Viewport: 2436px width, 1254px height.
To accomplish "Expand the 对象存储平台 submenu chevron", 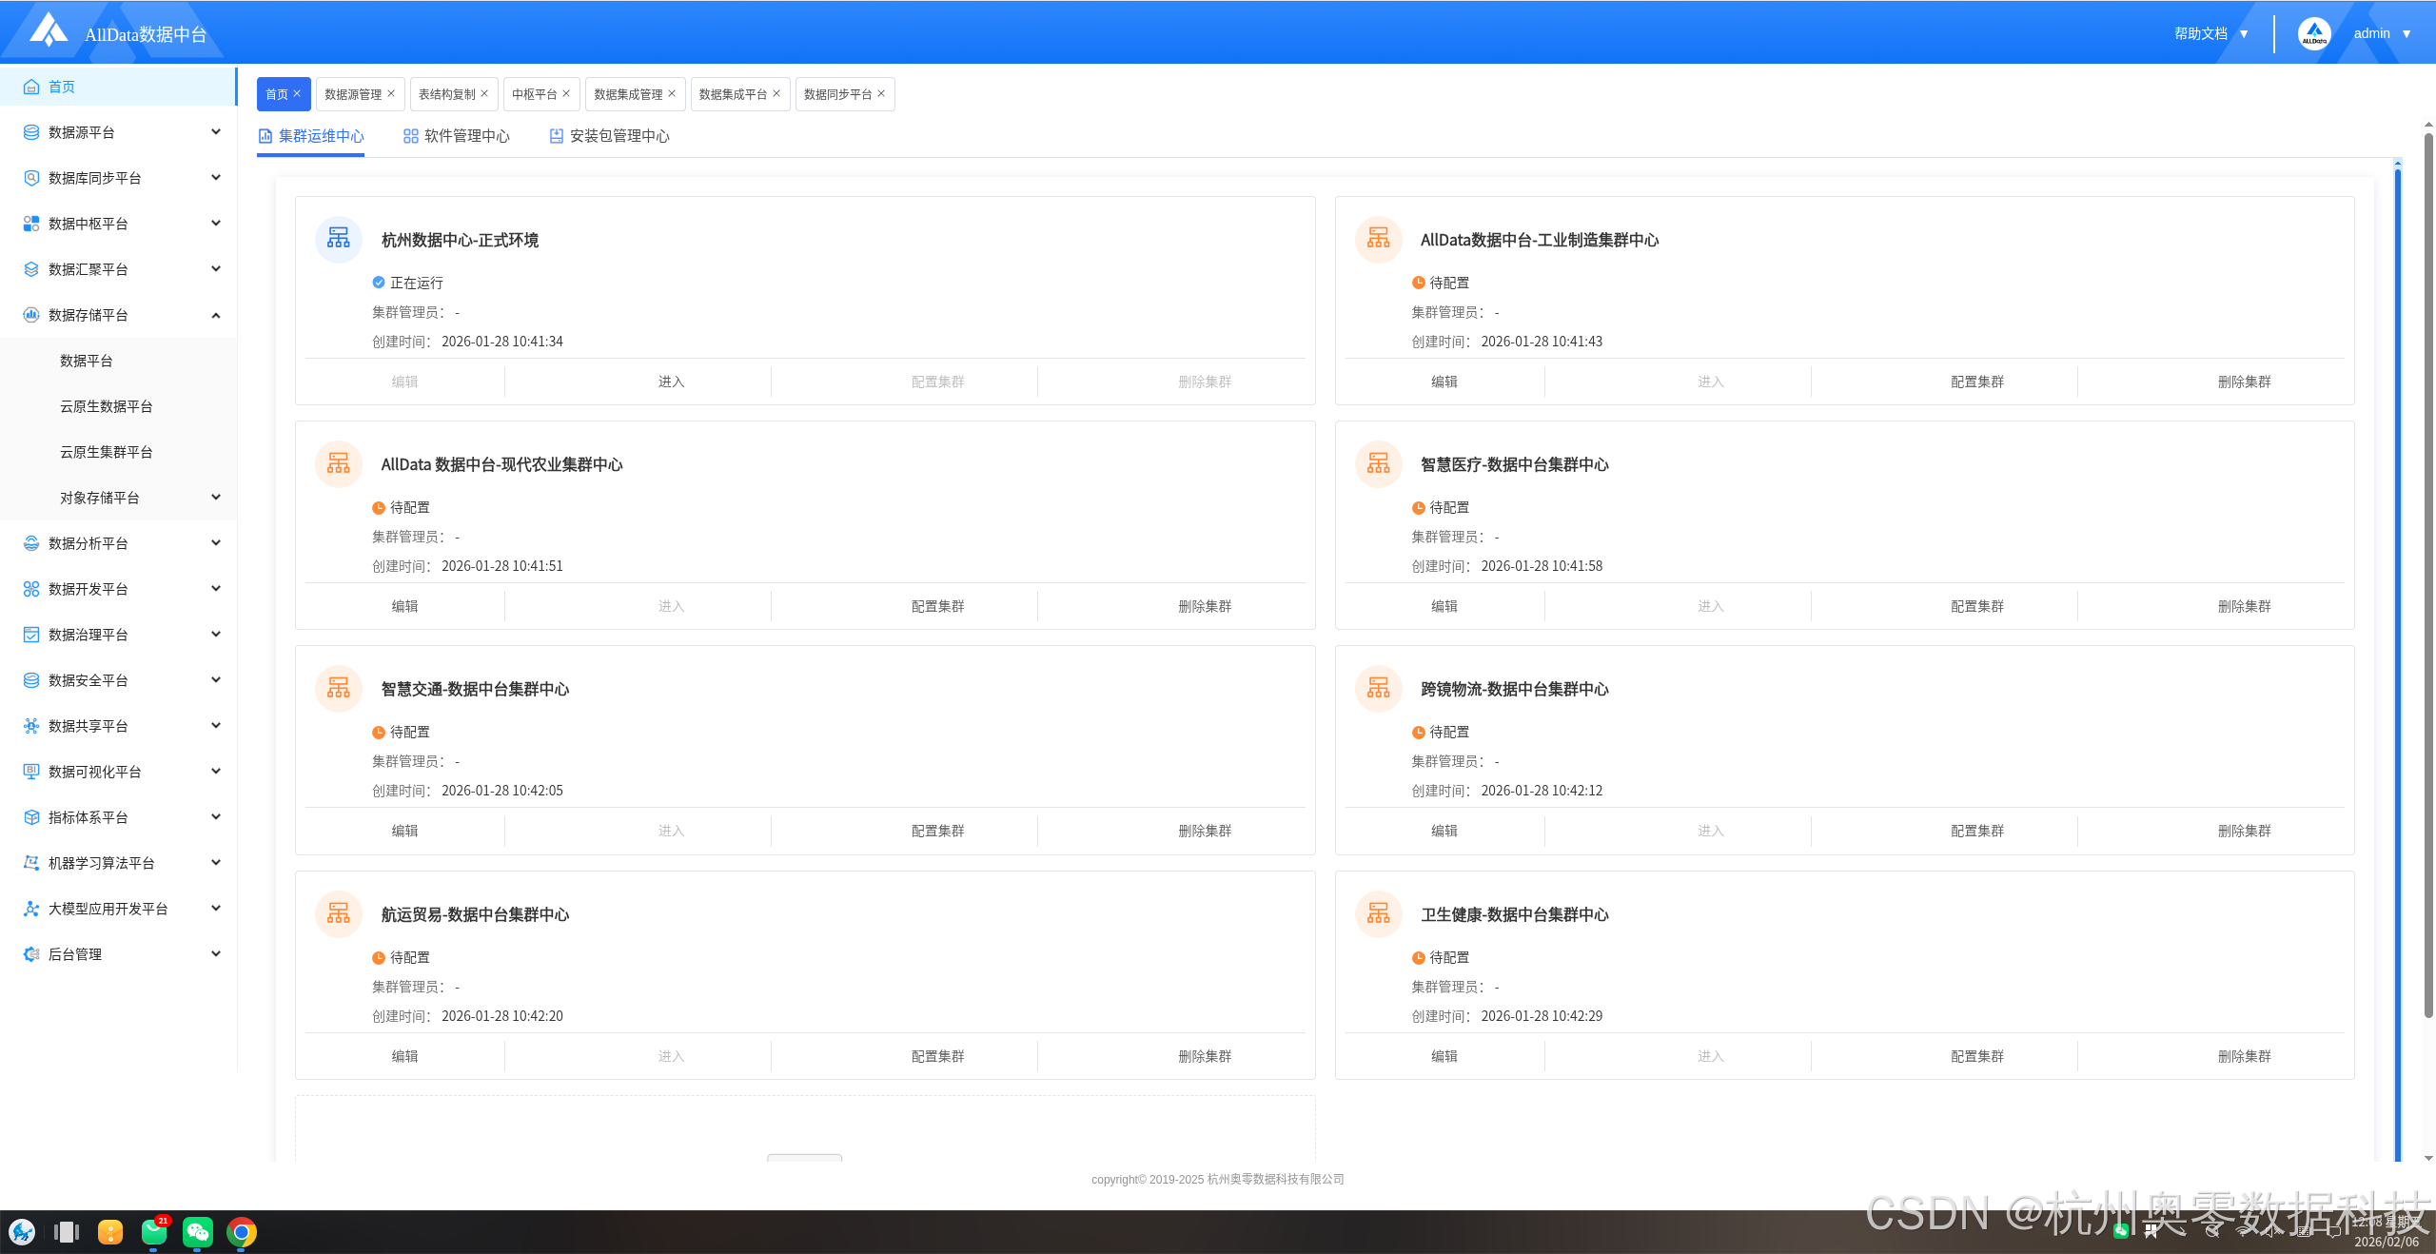I will tap(216, 498).
